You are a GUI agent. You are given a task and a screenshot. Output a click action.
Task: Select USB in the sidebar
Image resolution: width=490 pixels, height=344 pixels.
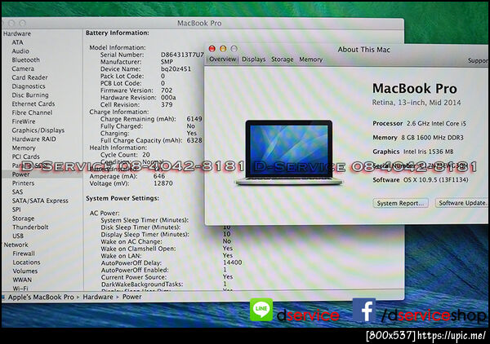[18, 236]
